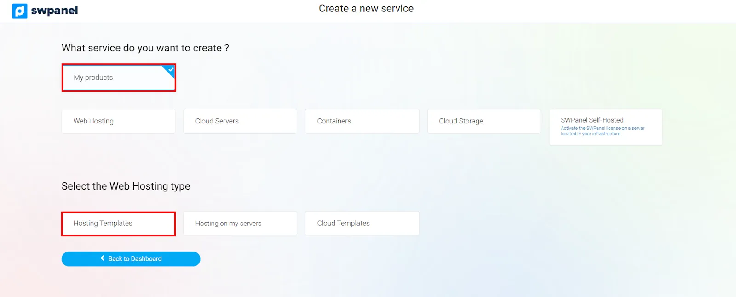736x297 pixels.
Task: Pick the Containers service option
Action: click(362, 121)
